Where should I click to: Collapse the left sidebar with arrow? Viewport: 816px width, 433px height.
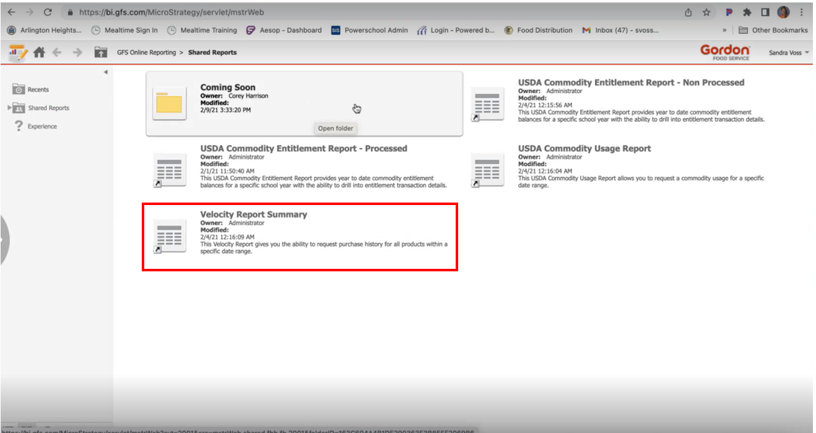[x=105, y=72]
